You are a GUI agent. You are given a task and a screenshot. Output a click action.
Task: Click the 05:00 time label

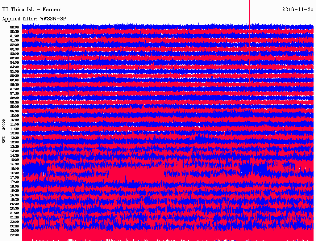click(x=15, y=71)
